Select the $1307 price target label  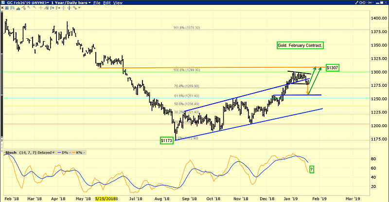point(333,67)
